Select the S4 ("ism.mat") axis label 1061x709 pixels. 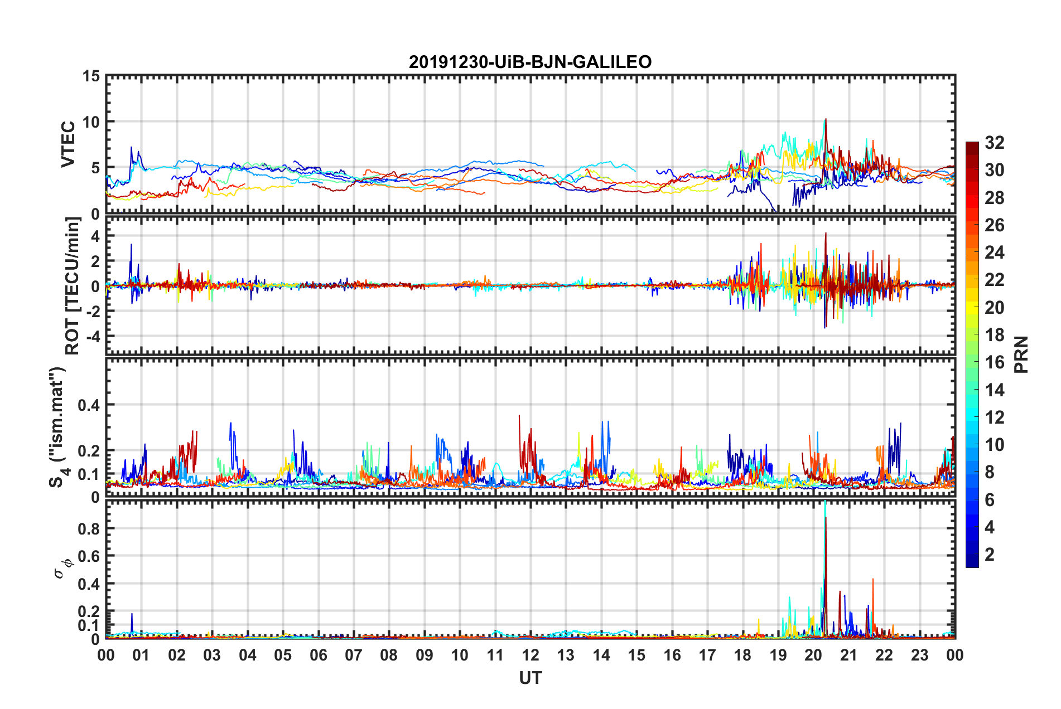[x=57, y=427]
